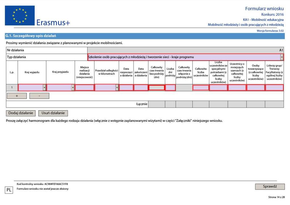Click the Przedział odległości combo field
This screenshot has width=290, height=205.
pos(107,88)
